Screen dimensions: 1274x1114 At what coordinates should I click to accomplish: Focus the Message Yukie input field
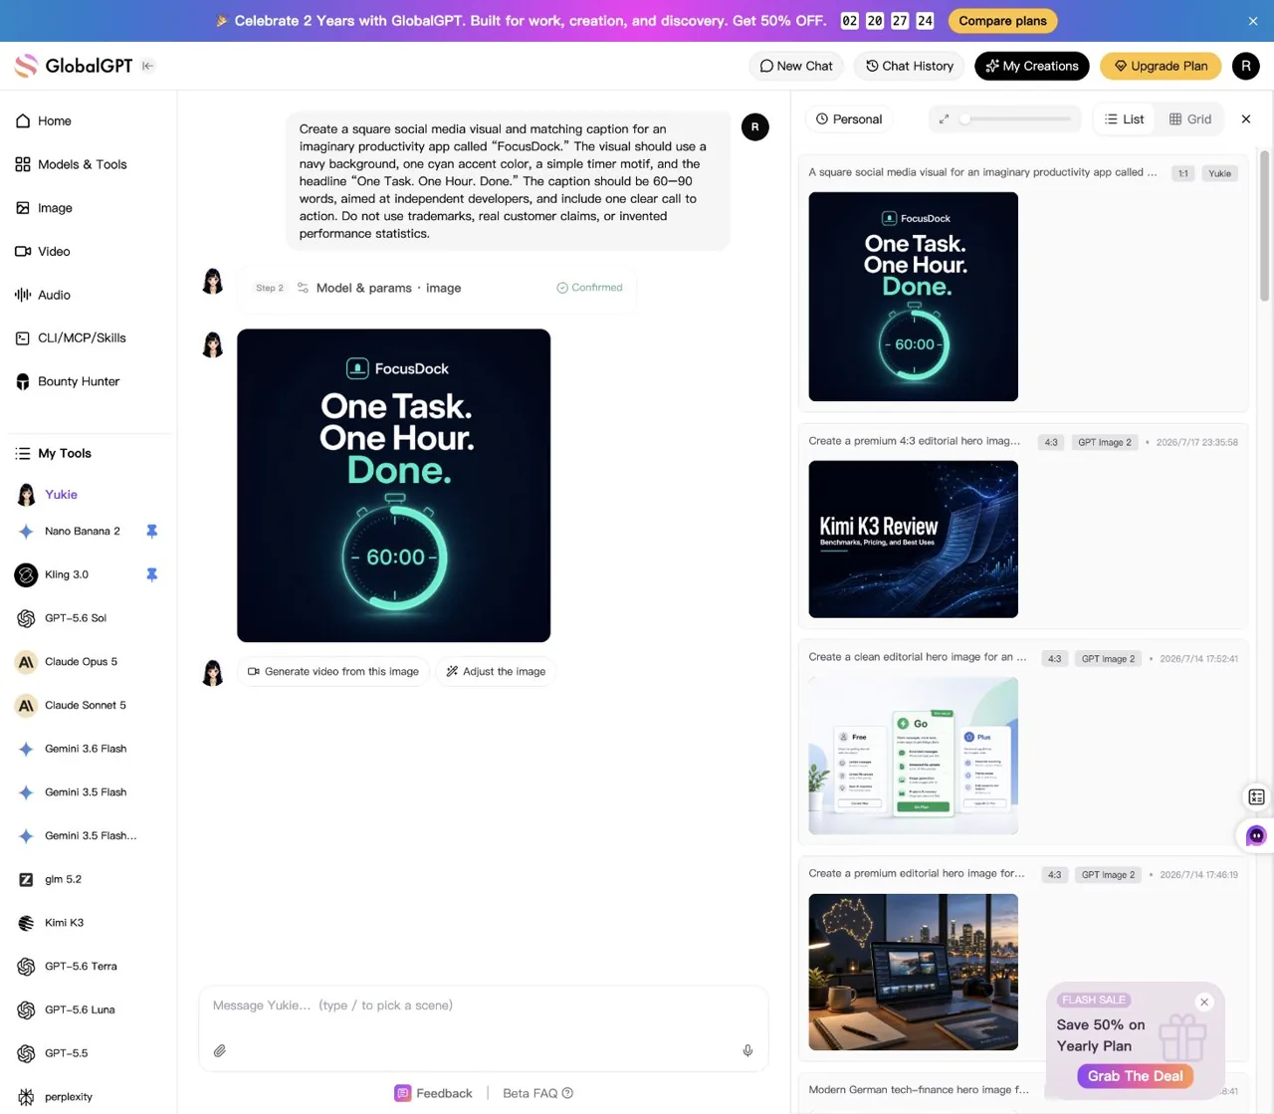click(x=483, y=1005)
